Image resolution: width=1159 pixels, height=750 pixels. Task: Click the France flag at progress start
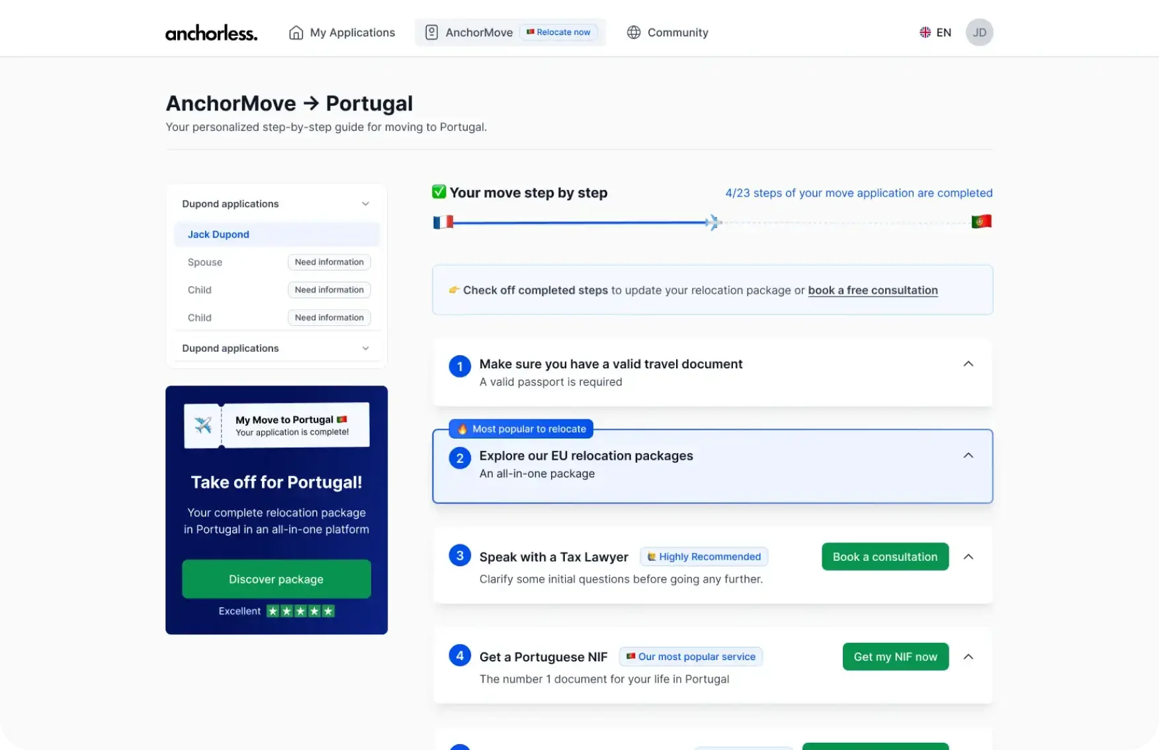coord(443,222)
